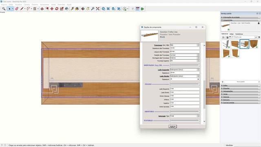Select the Orbit tool
The image size is (261, 147).
83,9
